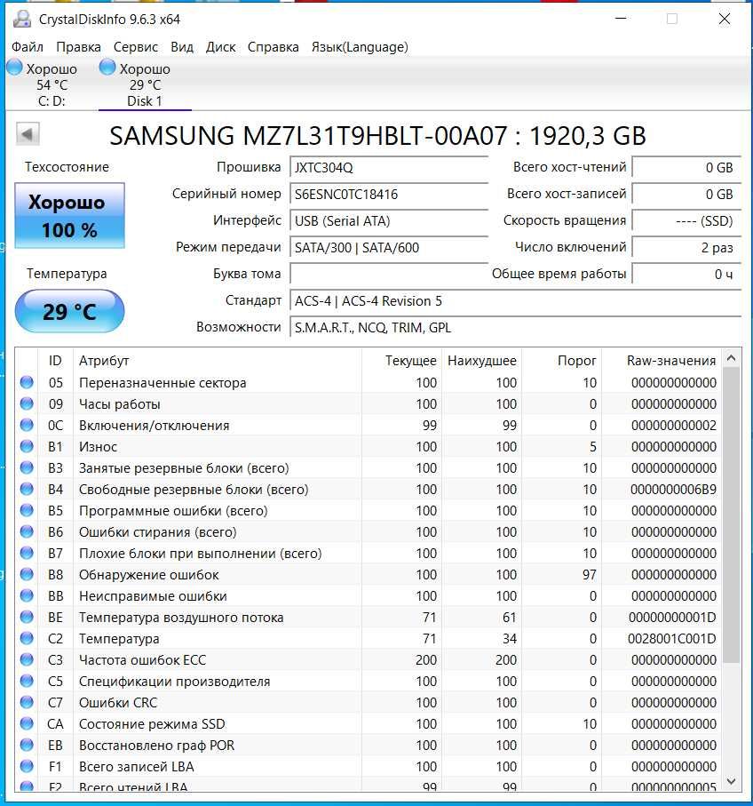
Task: Close the CrystalDiskInfo window
Action: point(725,19)
